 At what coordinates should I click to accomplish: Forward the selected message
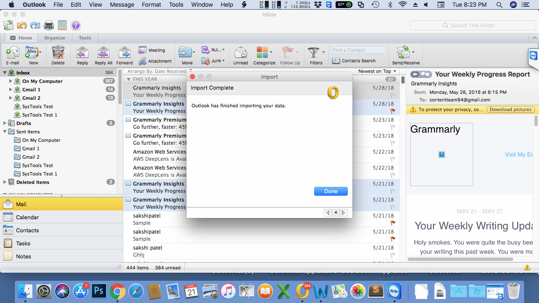(x=125, y=55)
